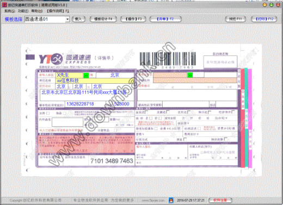Expand the 模板选择 template dropdown showing 圆通速递01
The image size is (283, 205).
click(67, 19)
